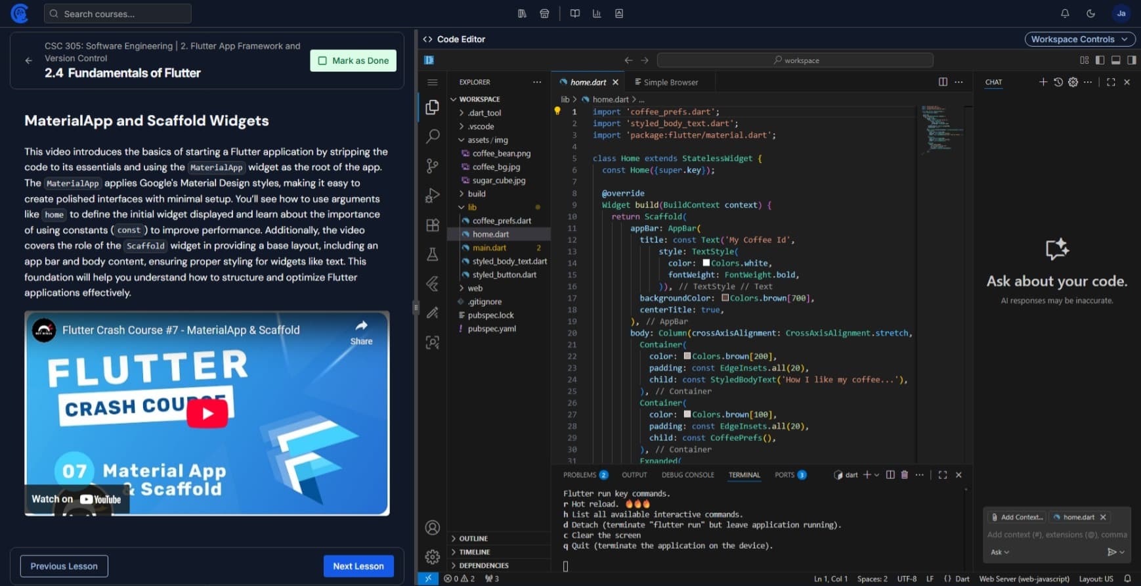Select the TERMINAL panel tab

(744, 474)
